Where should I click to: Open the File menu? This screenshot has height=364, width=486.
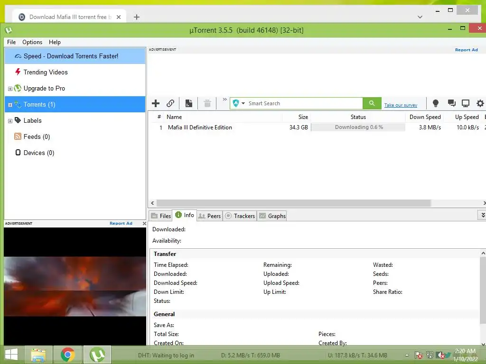(x=11, y=42)
